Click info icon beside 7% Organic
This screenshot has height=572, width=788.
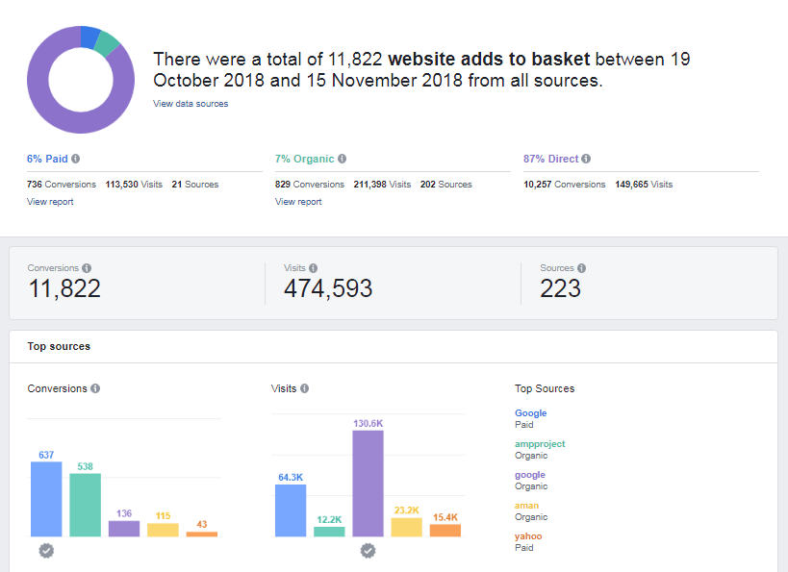pos(342,159)
